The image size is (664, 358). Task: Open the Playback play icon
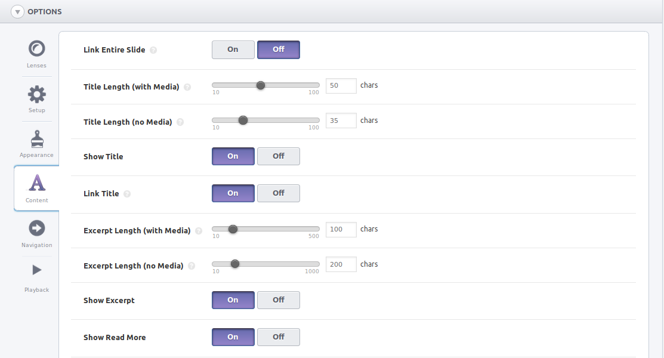coord(37,270)
